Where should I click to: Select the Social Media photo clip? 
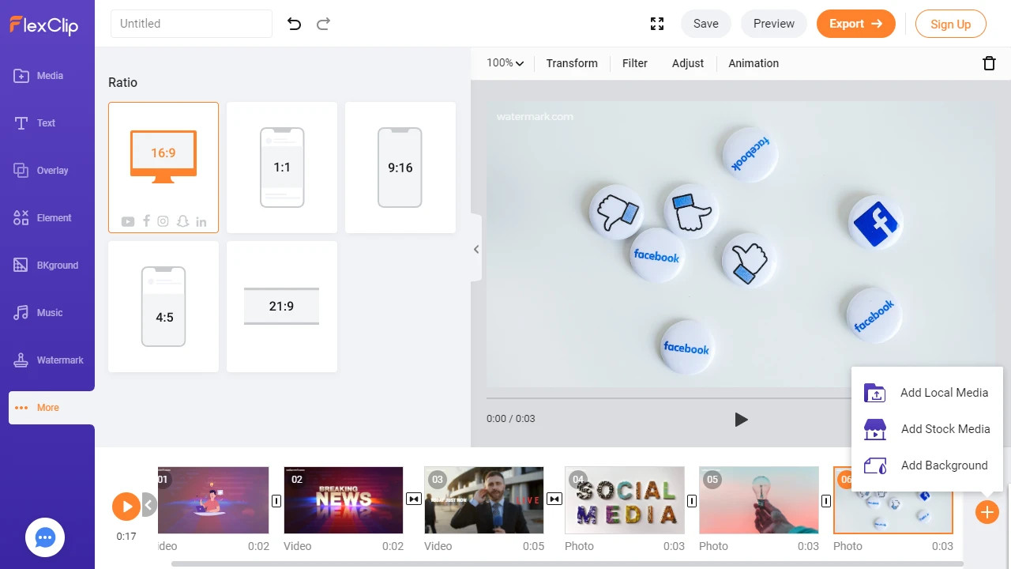pyautogui.click(x=625, y=500)
